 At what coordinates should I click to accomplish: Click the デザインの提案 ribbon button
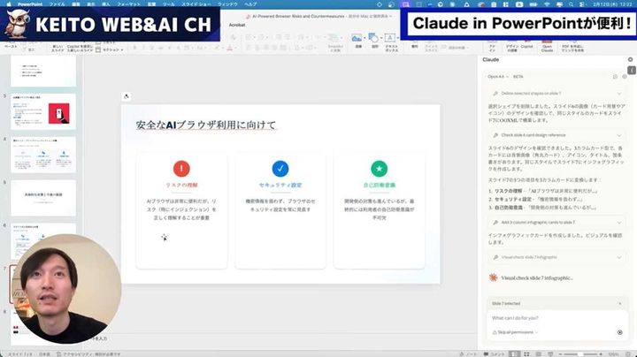coord(512,46)
